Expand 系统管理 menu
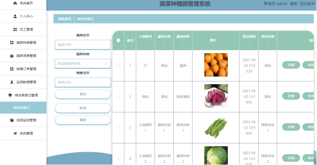 point(23,133)
